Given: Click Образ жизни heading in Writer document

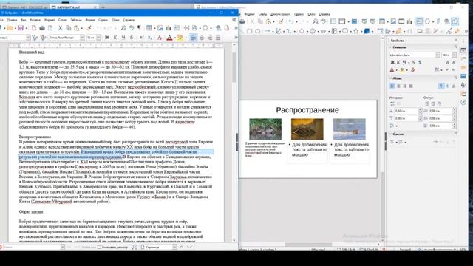Looking at the screenshot, I should 31,212.
